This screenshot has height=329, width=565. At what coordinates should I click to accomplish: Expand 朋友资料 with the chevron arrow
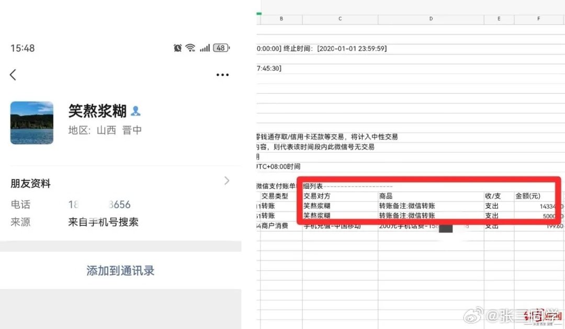(x=227, y=180)
